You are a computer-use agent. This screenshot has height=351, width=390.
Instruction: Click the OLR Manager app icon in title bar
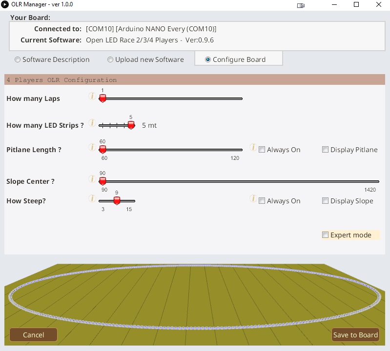coord(5,4)
